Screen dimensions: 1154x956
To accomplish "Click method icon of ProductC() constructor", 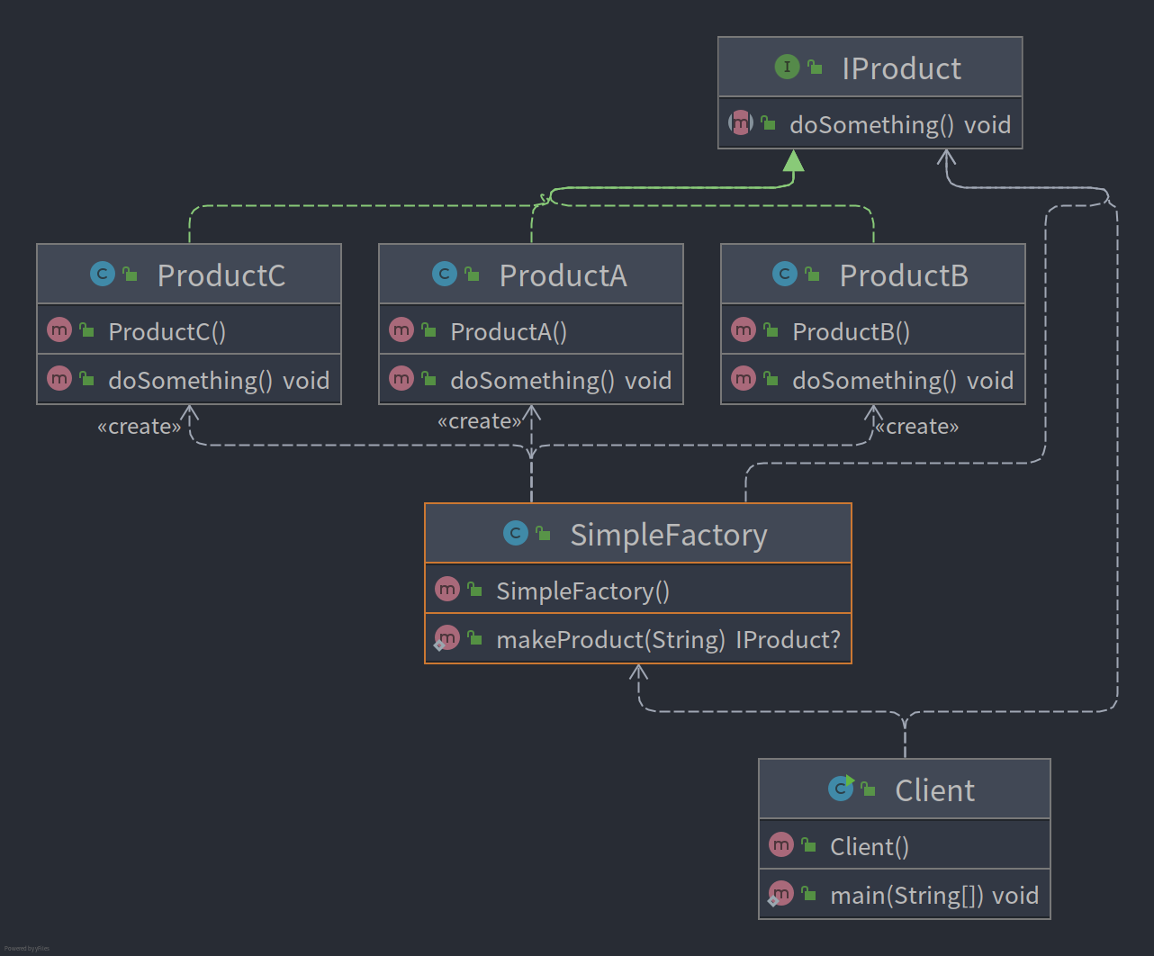I will [x=59, y=329].
